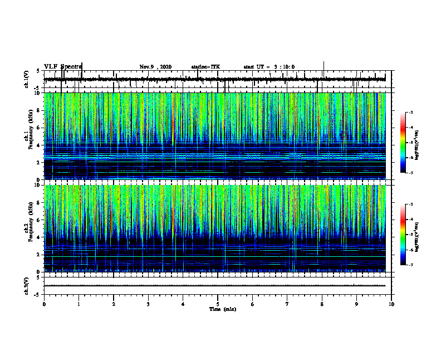Viewport: 441px width, 341px height.
Task: Click the ch.1(V) axis "5" tick label
Action: [38, 71]
